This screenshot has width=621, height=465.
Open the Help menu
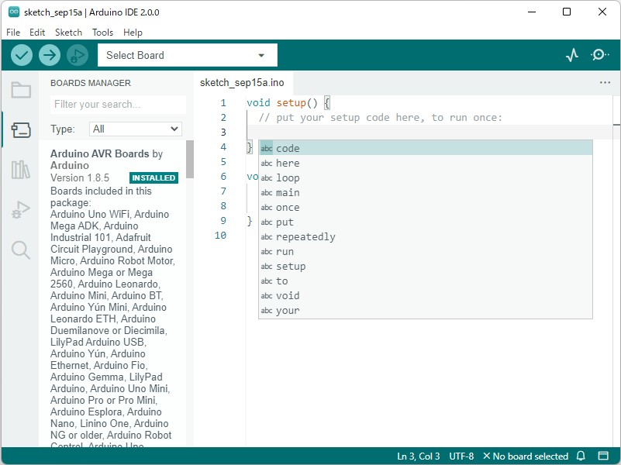click(133, 33)
